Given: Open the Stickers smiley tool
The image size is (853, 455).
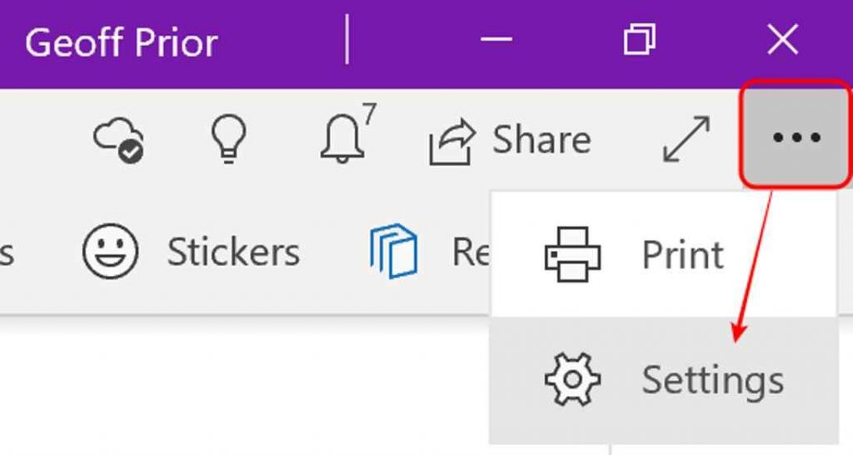Looking at the screenshot, I should [x=191, y=252].
